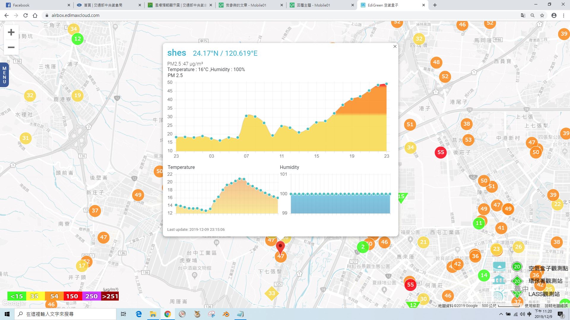Expand hidden system tray icons

(x=501, y=314)
